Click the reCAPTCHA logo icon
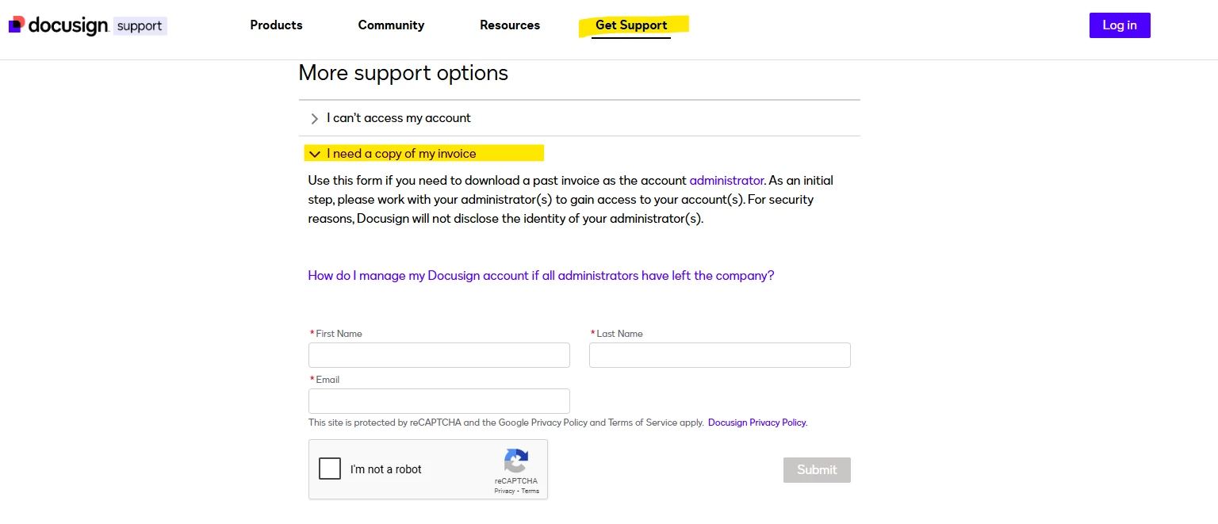 [516, 461]
